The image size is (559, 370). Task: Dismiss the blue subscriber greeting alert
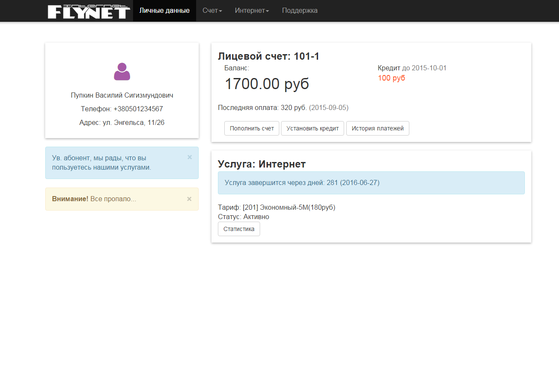tap(190, 157)
